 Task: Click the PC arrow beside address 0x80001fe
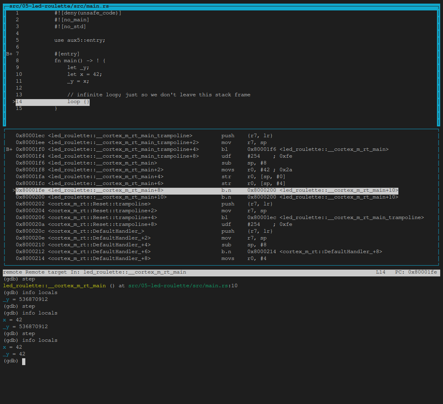[14, 191]
